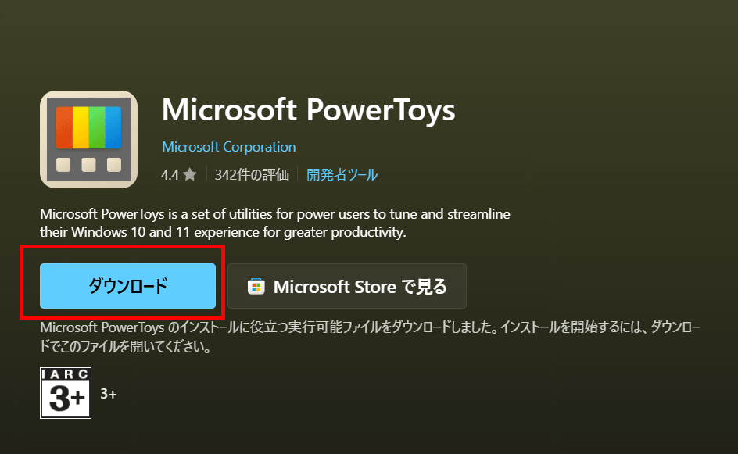The height and width of the screenshot is (454, 738).
Task: Open the Microsoft Corporation publisher link
Action: 228,147
